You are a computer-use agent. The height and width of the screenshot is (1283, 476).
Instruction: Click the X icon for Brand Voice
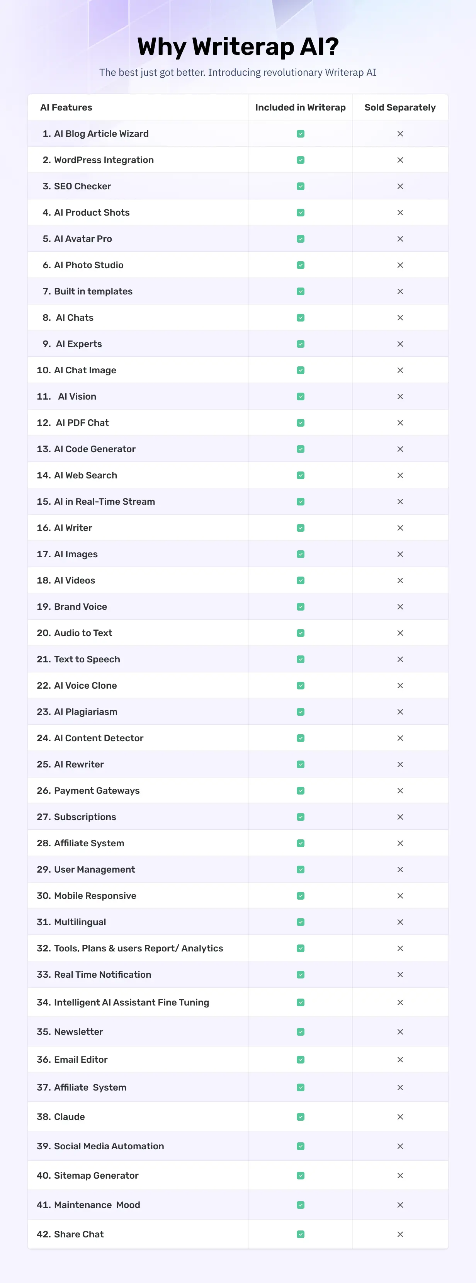[400, 607]
